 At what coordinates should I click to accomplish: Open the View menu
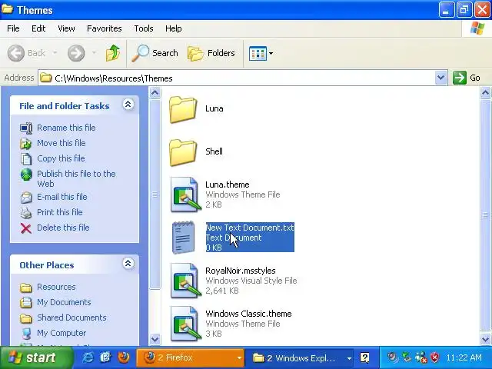click(x=66, y=28)
